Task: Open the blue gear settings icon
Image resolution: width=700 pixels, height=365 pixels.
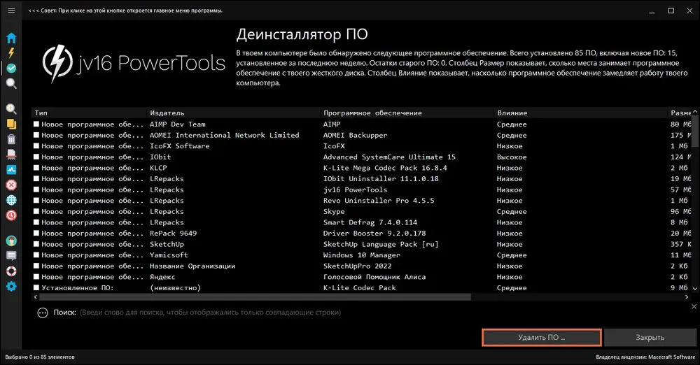Action: click(11, 287)
